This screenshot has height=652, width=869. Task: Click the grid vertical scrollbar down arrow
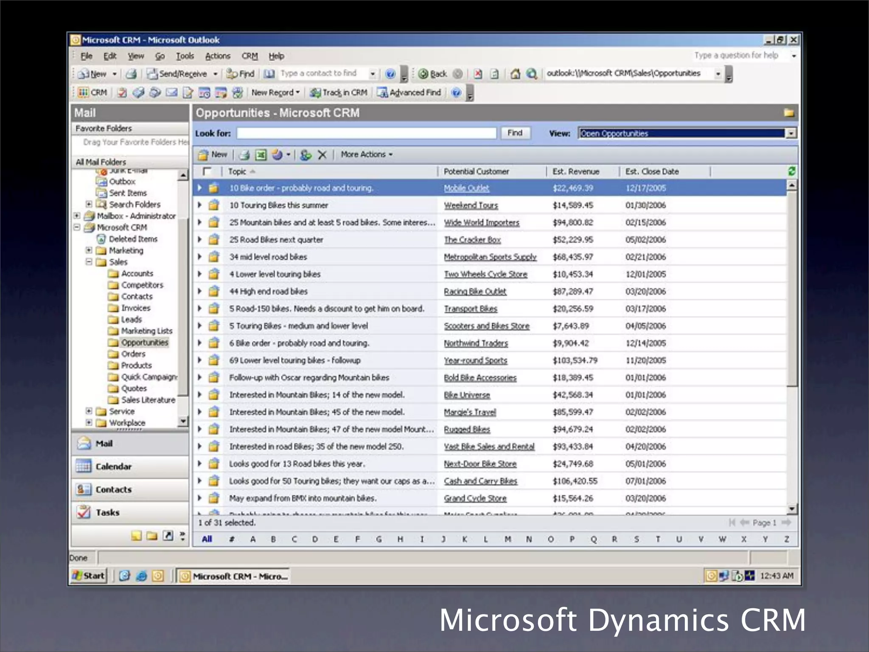click(792, 508)
